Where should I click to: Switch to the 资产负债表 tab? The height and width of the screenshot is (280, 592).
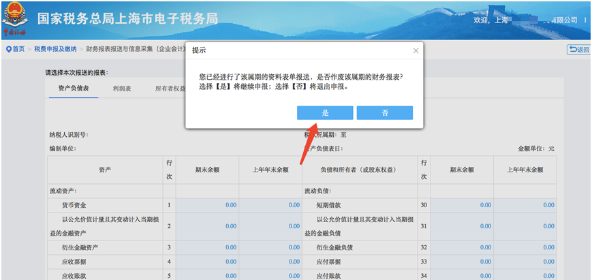pyautogui.click(x=73, y=89)
